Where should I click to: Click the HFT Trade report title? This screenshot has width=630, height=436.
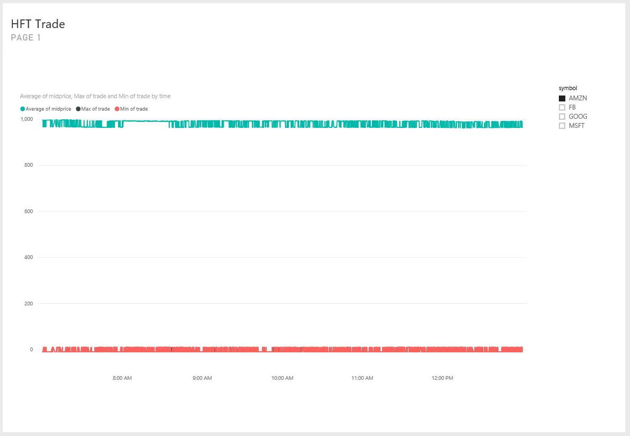37,24
